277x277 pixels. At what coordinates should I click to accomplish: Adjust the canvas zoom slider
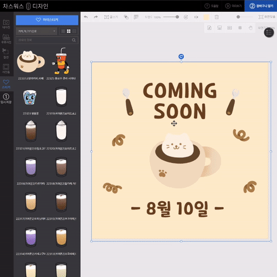pos(245,17)
